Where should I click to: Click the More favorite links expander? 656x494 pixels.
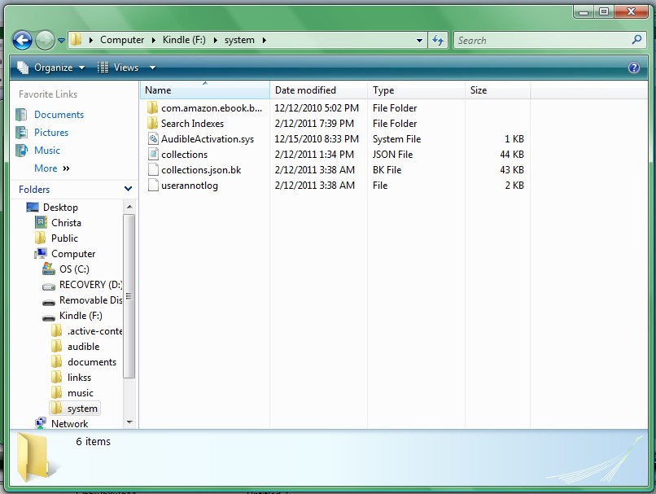[x=52, y=168]
